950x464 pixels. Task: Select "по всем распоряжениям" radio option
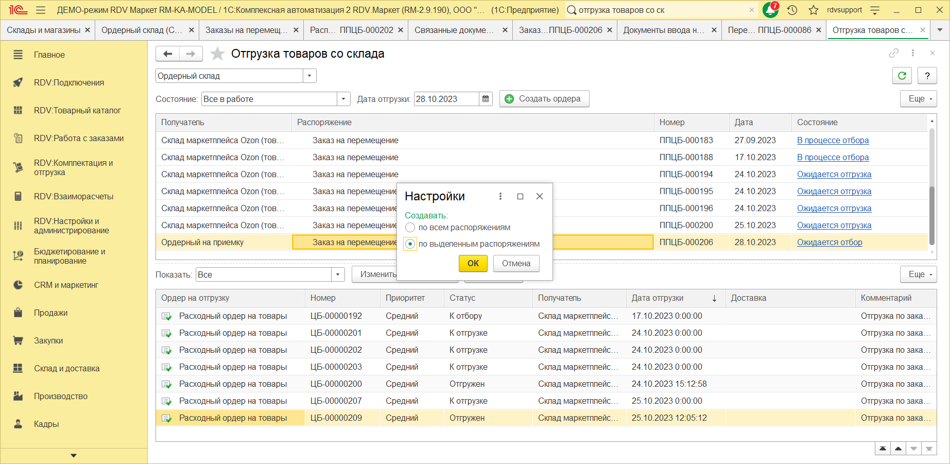point(410,228)
